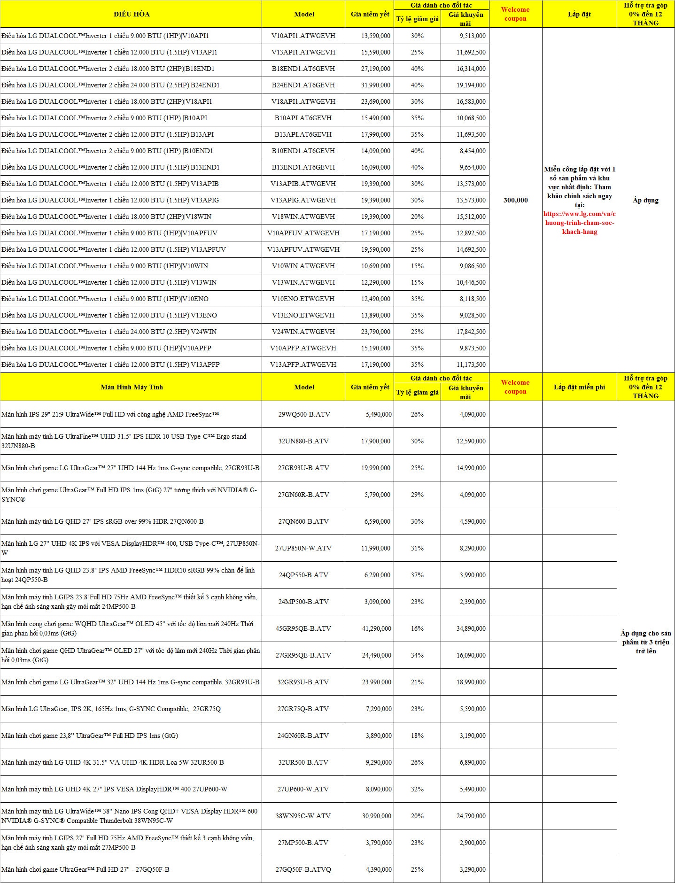675x883 pixels.
Task: Select model 27GR95QE-B.ATV
Action: (x=303, y=655)
